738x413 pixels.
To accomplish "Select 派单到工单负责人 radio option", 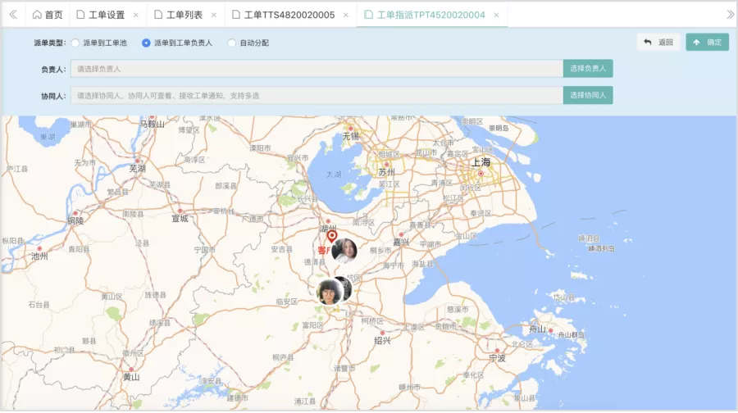I will pos(146,43).
